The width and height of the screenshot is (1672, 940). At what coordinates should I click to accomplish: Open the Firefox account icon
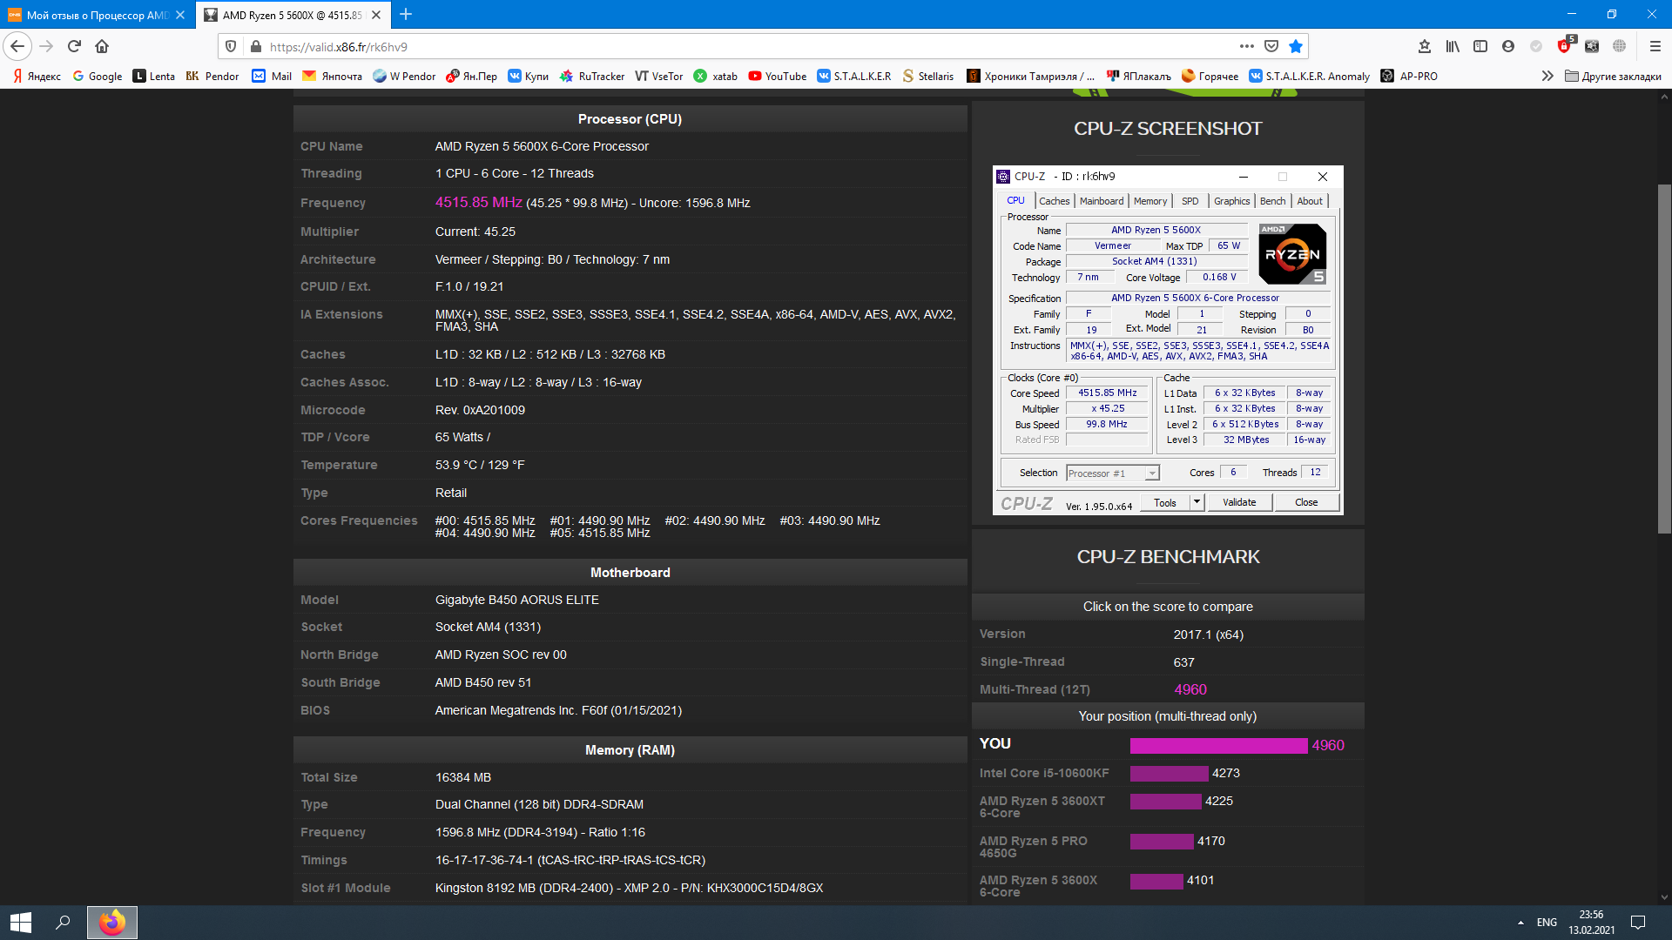[x=1508, y=47]
